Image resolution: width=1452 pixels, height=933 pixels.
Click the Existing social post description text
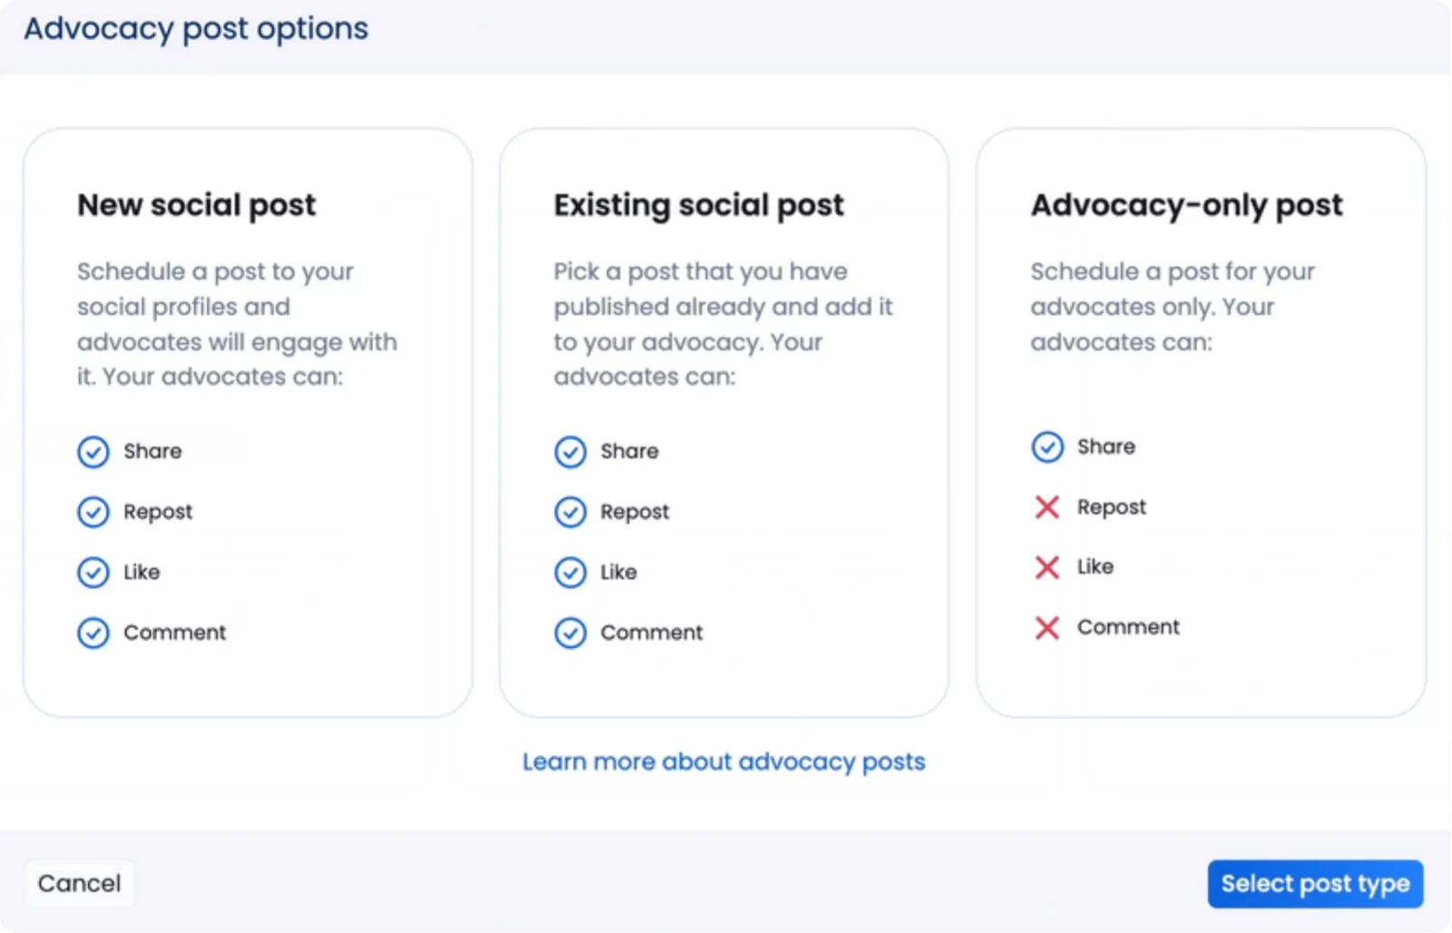[722, 324]
